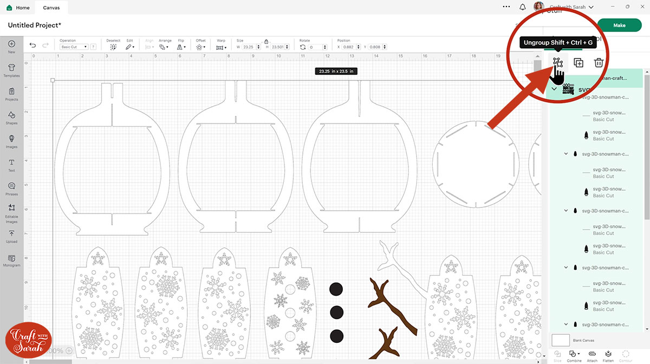Open the Operation Basic Cut dropdown
This screenshot has width=650, height=364.
click(x=74, y=47)
